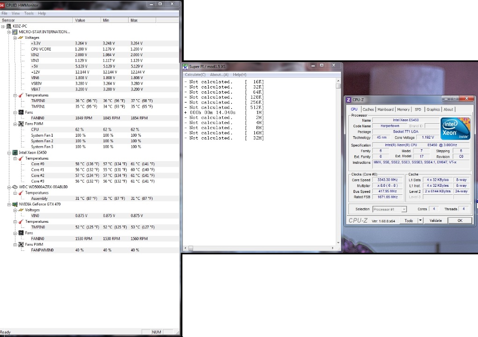The image size is (478, 337).
Task: Click GTX 470 Fans PWM icon
Action: tap(21, 245)
